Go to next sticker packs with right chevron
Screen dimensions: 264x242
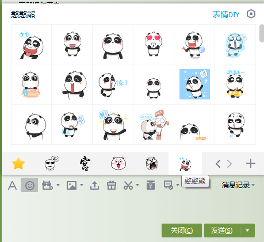pos(229,164)
